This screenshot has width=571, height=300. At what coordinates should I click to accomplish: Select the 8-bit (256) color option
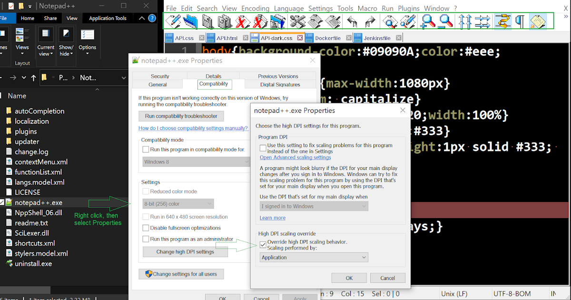coord(178,203)
